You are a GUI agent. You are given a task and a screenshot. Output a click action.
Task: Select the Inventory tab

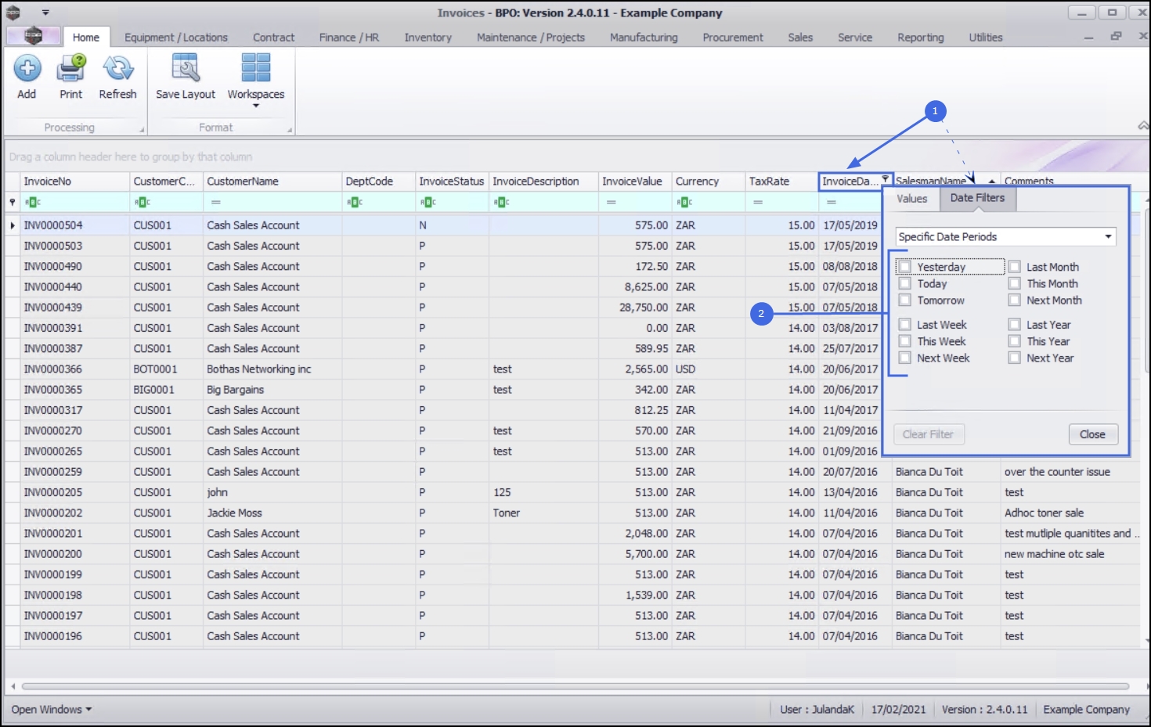click(428, 37)
